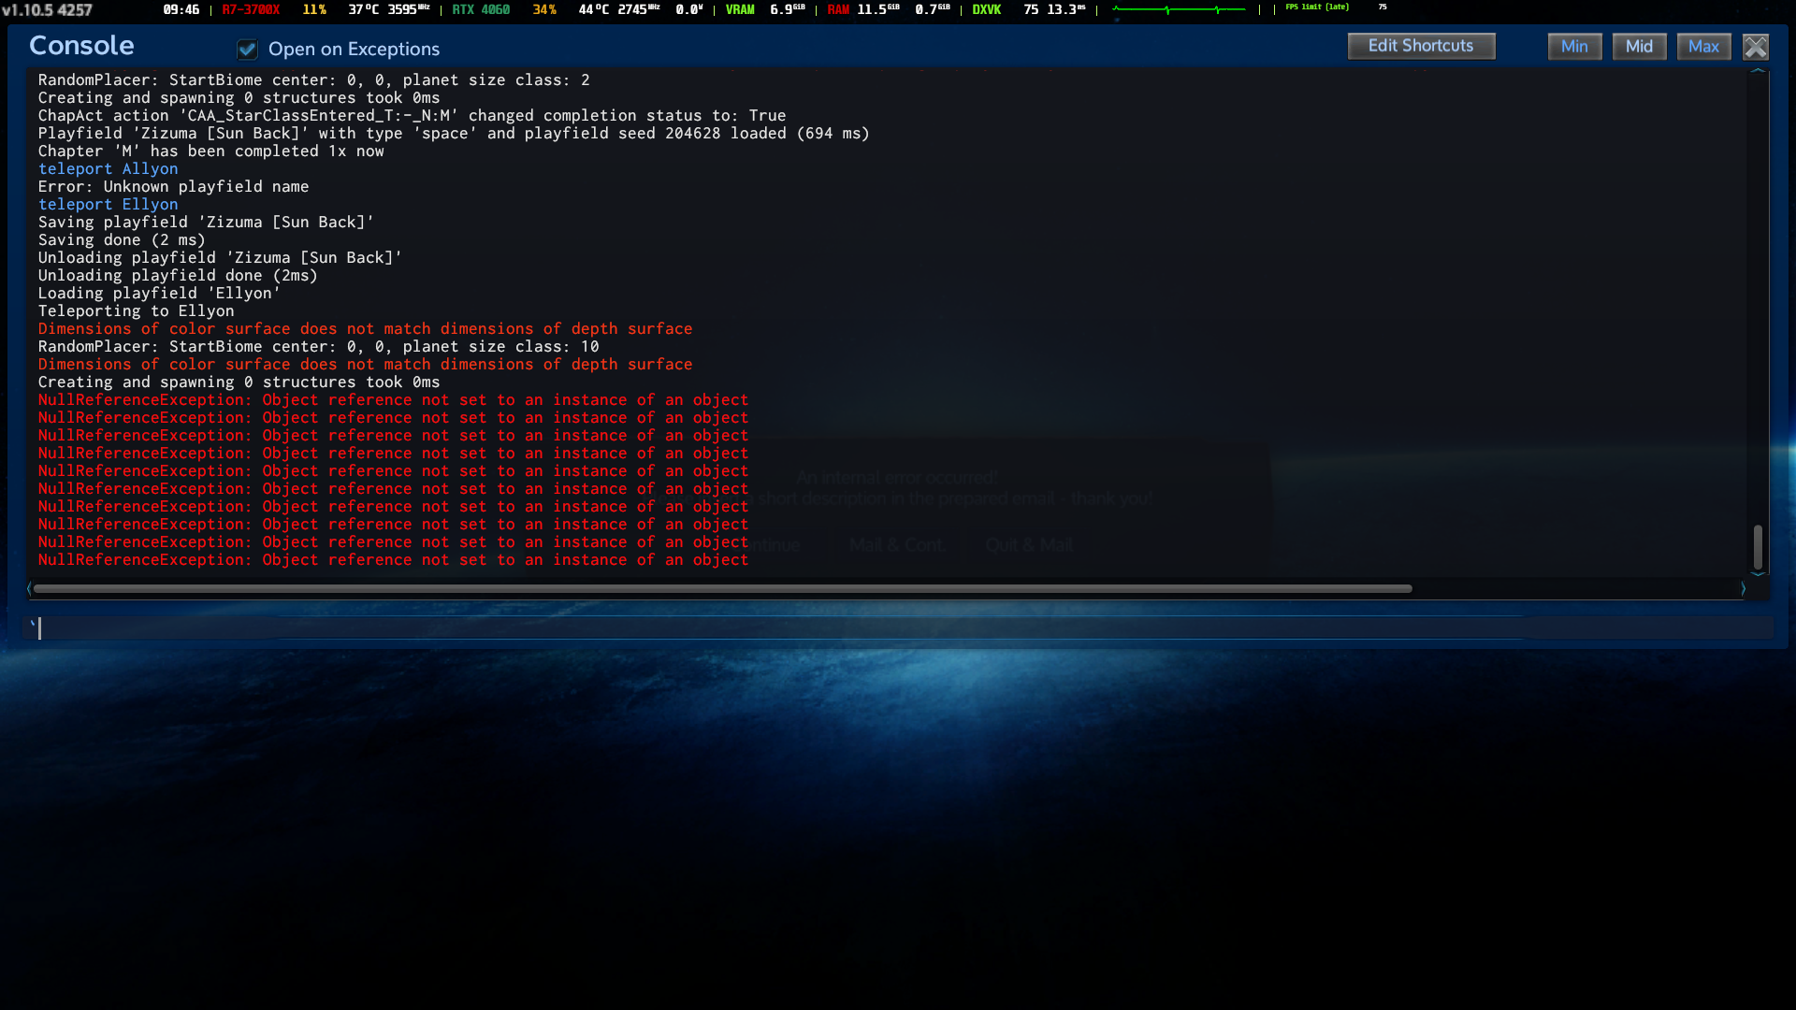Set console size to Max
The height and width of the screenshot is (1010, 1796).
click(1703, 47)
